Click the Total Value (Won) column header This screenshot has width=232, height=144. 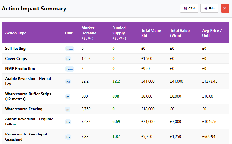180,33
